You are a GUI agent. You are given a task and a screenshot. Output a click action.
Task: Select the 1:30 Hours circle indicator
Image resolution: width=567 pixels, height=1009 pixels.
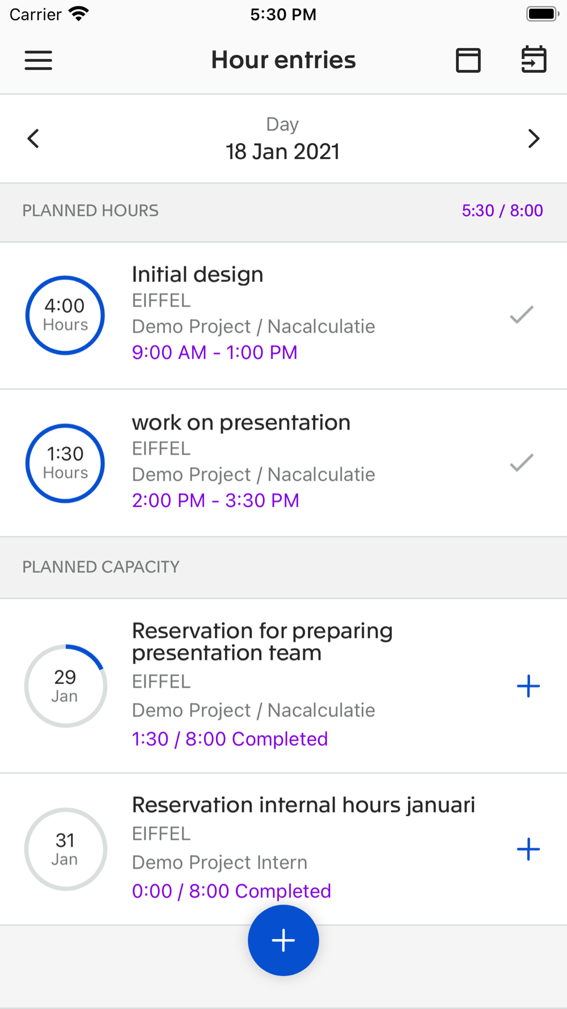[65, 463]
